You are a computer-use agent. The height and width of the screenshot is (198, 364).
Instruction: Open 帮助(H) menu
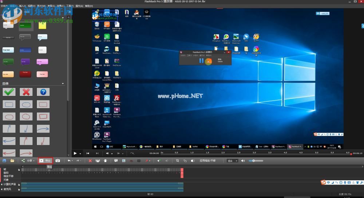pos(89,6)
